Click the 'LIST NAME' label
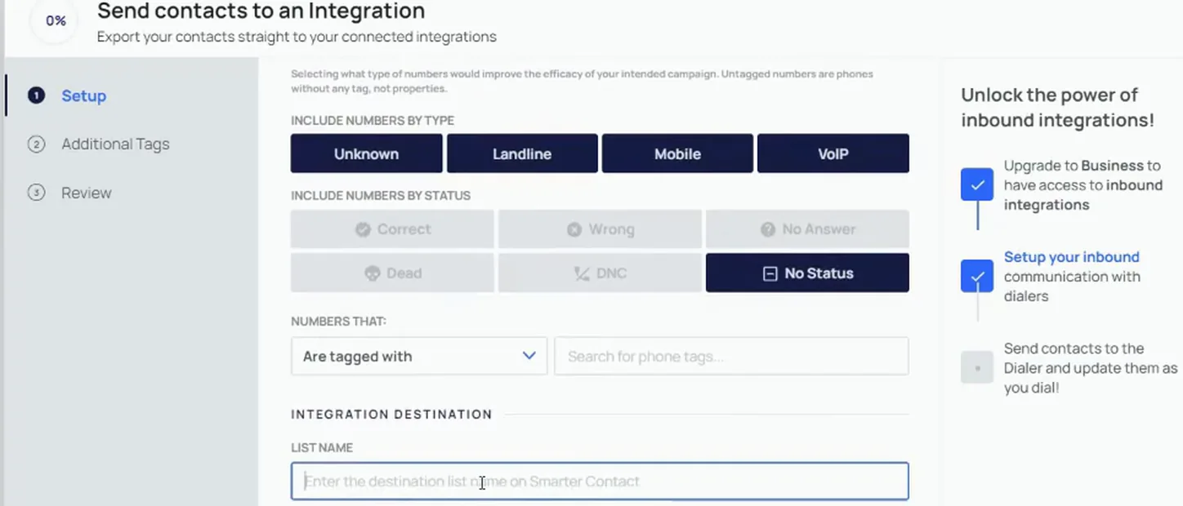 (x=322, y=448)
